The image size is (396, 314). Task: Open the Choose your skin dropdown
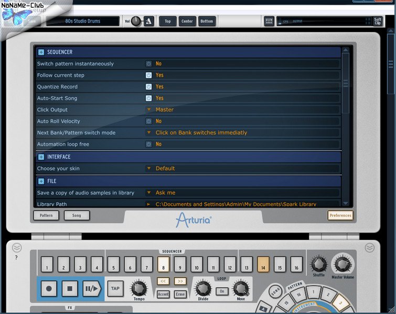[149, 169]
